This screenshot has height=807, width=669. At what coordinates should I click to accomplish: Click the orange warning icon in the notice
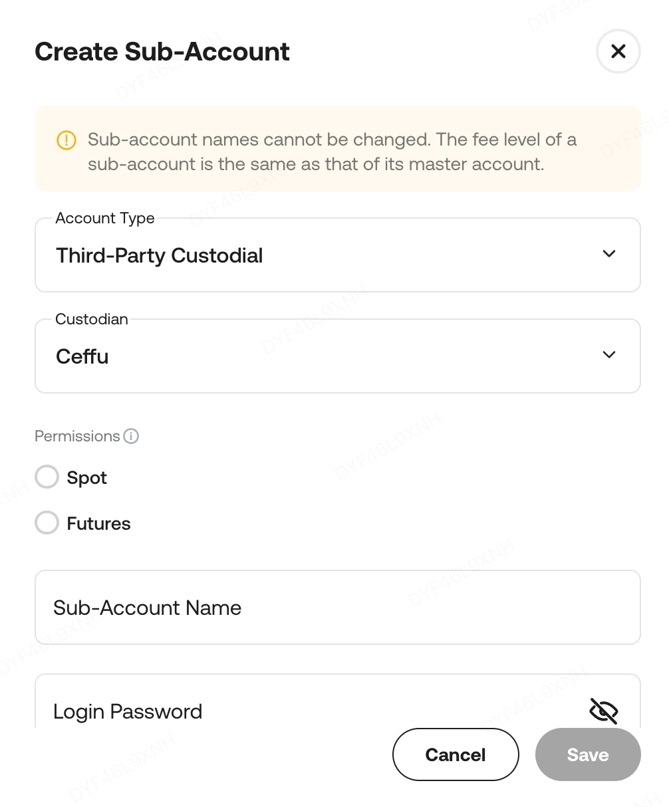tap(67, 140)
